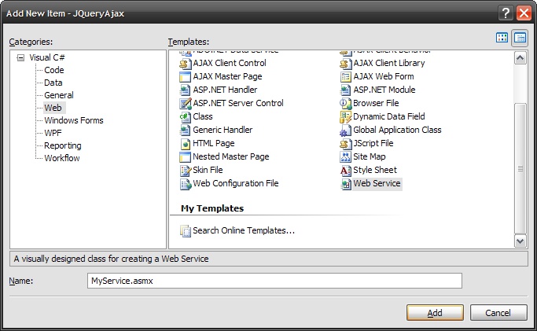Screen dimensions: 537x331
Task: Click the 'Style Sheet' template label
Action: (x=375, y=170)
